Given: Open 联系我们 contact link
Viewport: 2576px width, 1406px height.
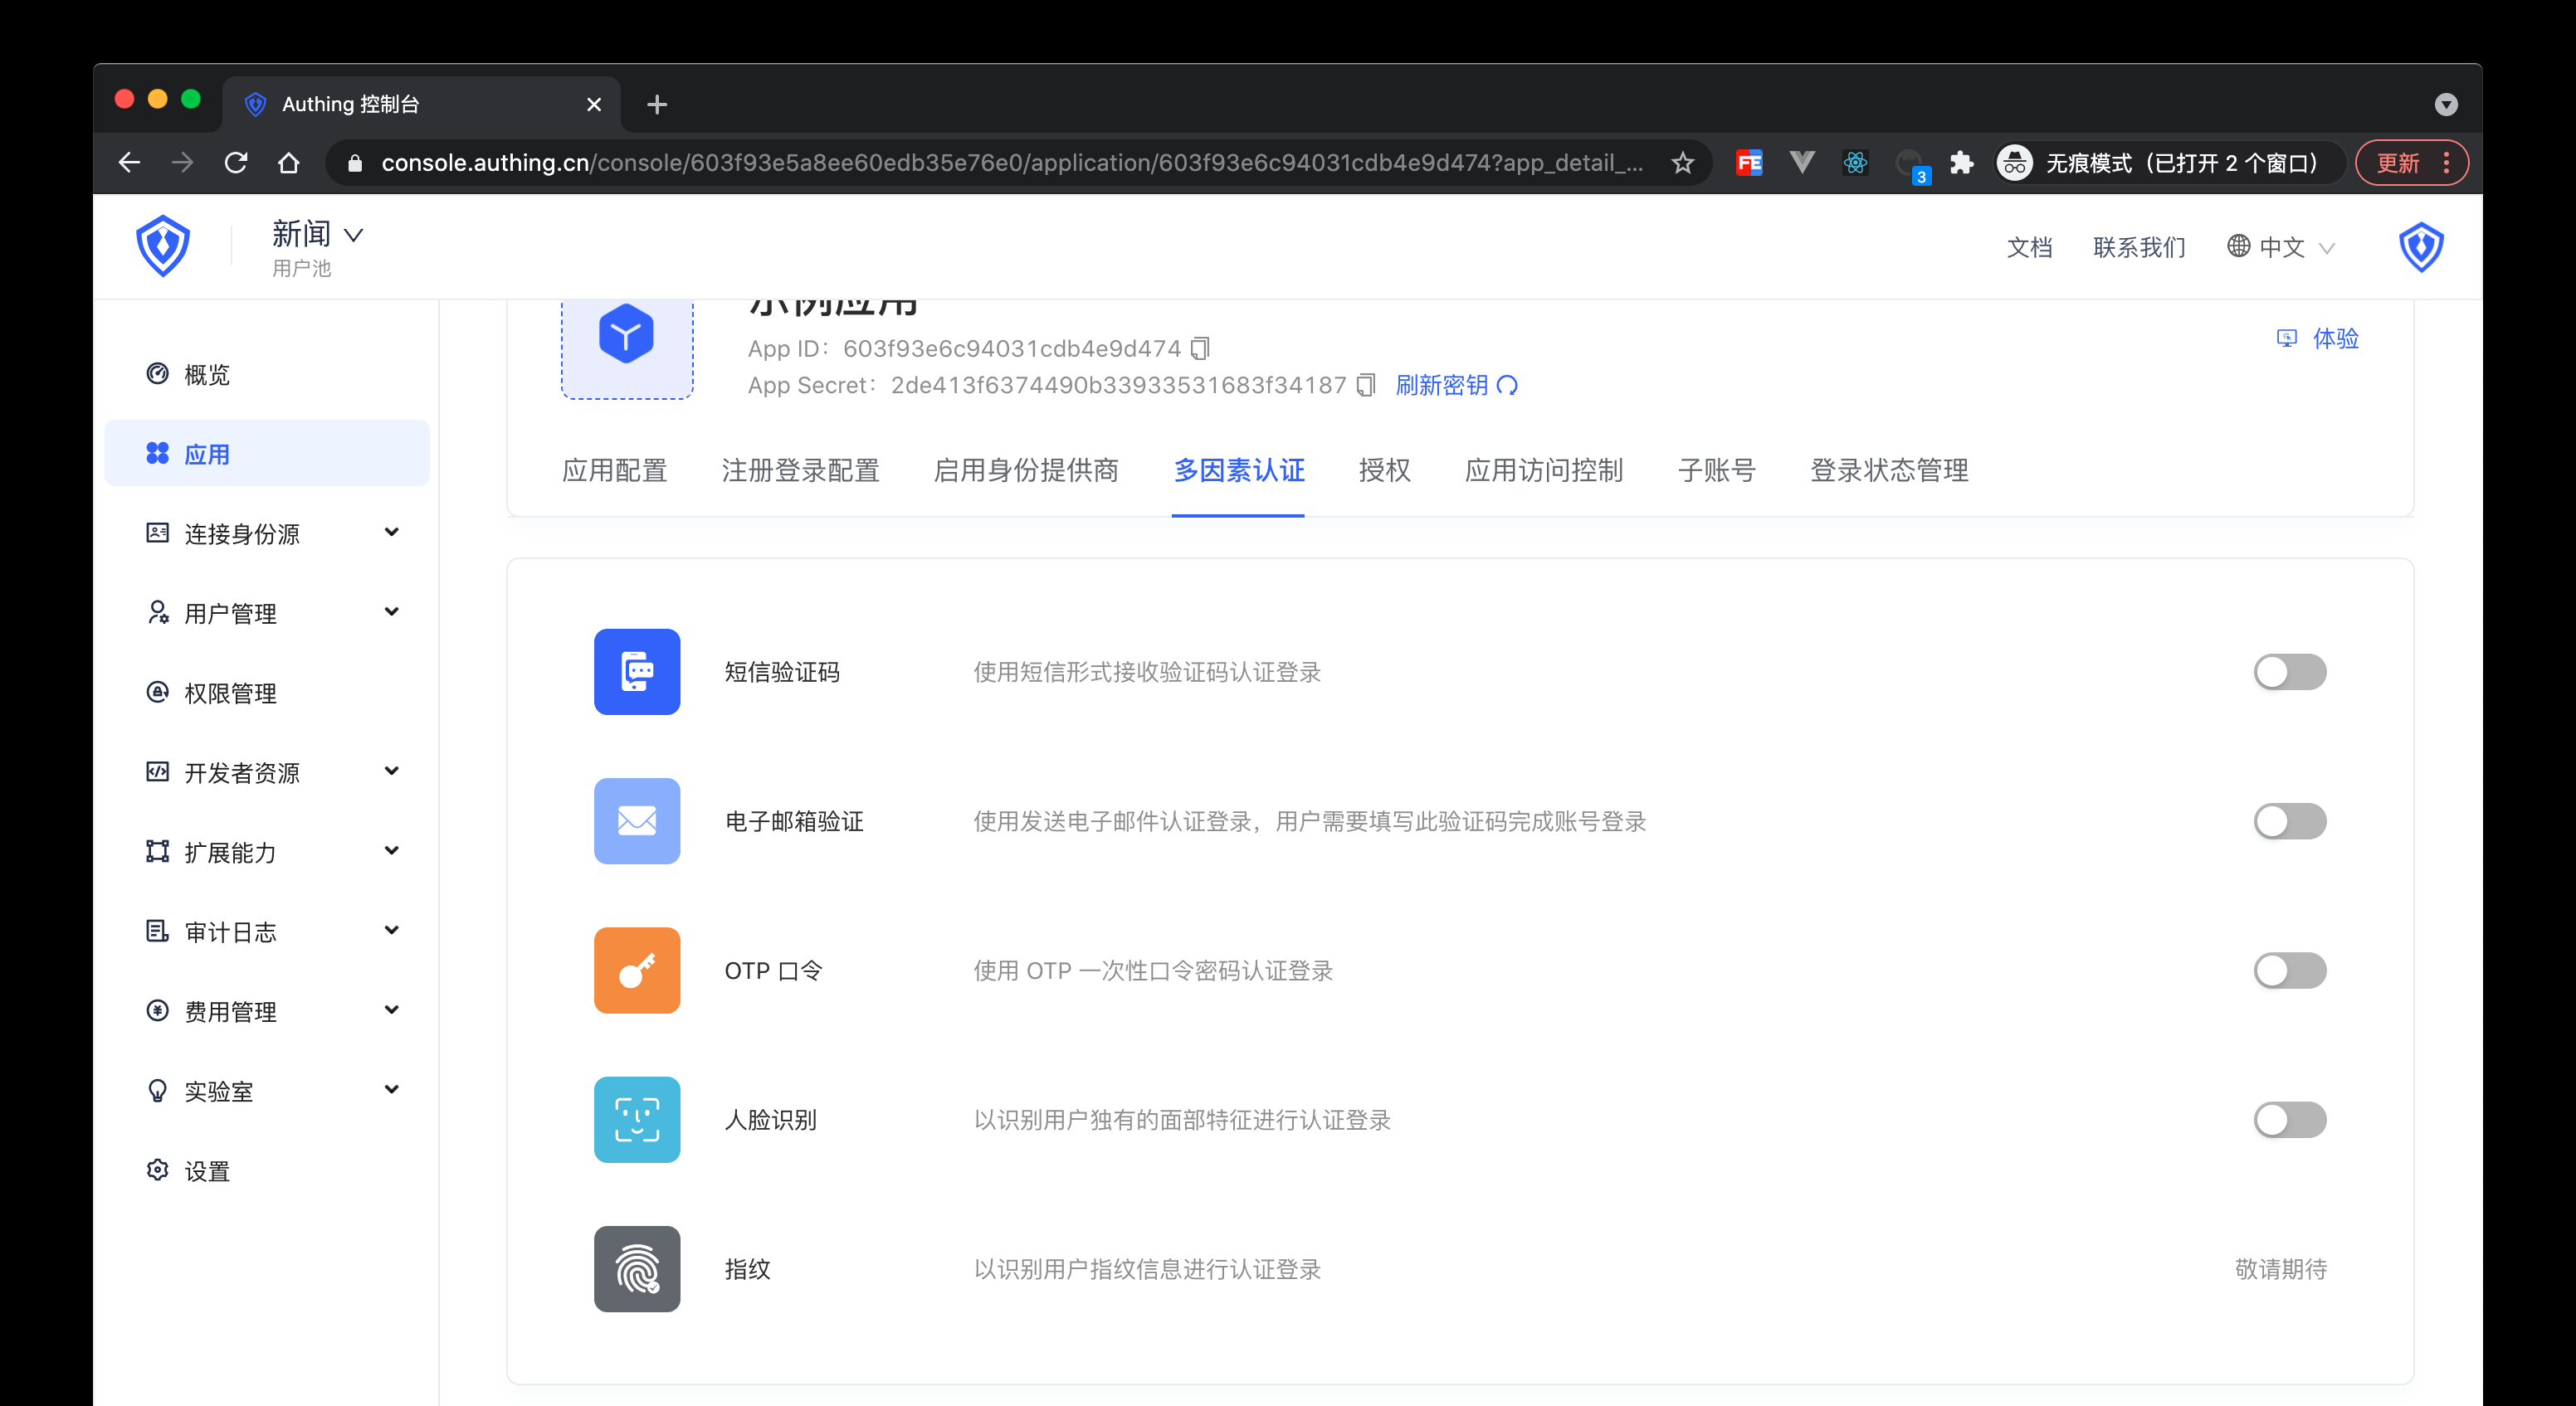Looking at the screenshot, I should tap(2139, 247).
